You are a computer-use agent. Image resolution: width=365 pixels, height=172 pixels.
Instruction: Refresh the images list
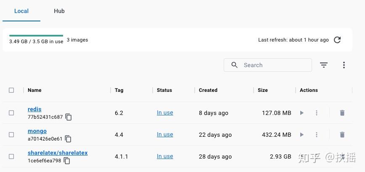337,40
